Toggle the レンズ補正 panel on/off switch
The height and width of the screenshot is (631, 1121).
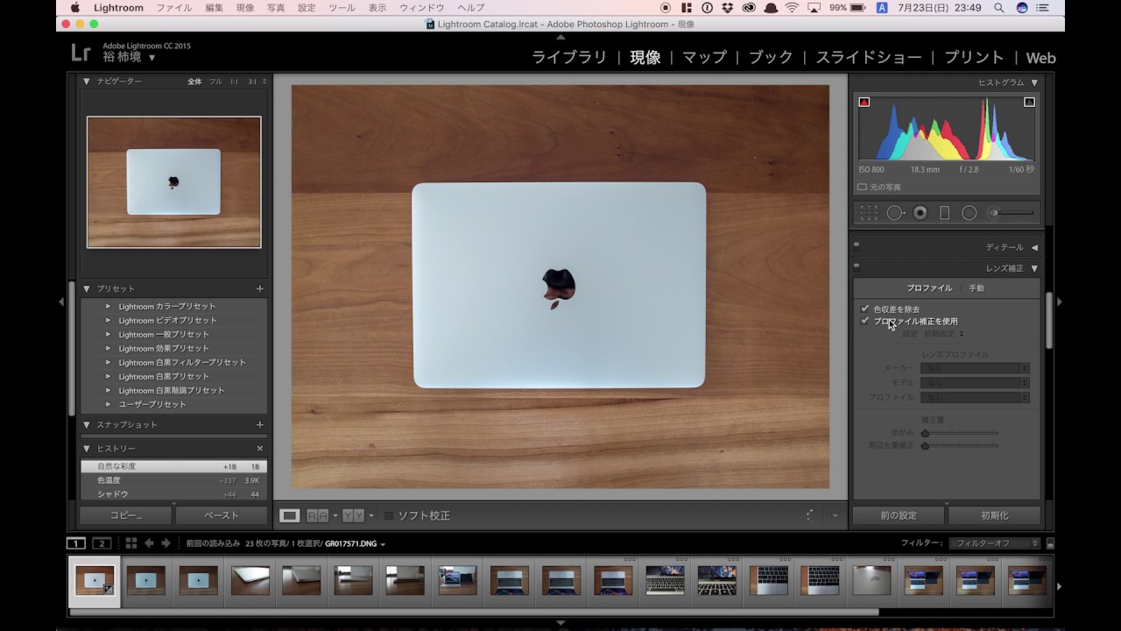point(857,268)
